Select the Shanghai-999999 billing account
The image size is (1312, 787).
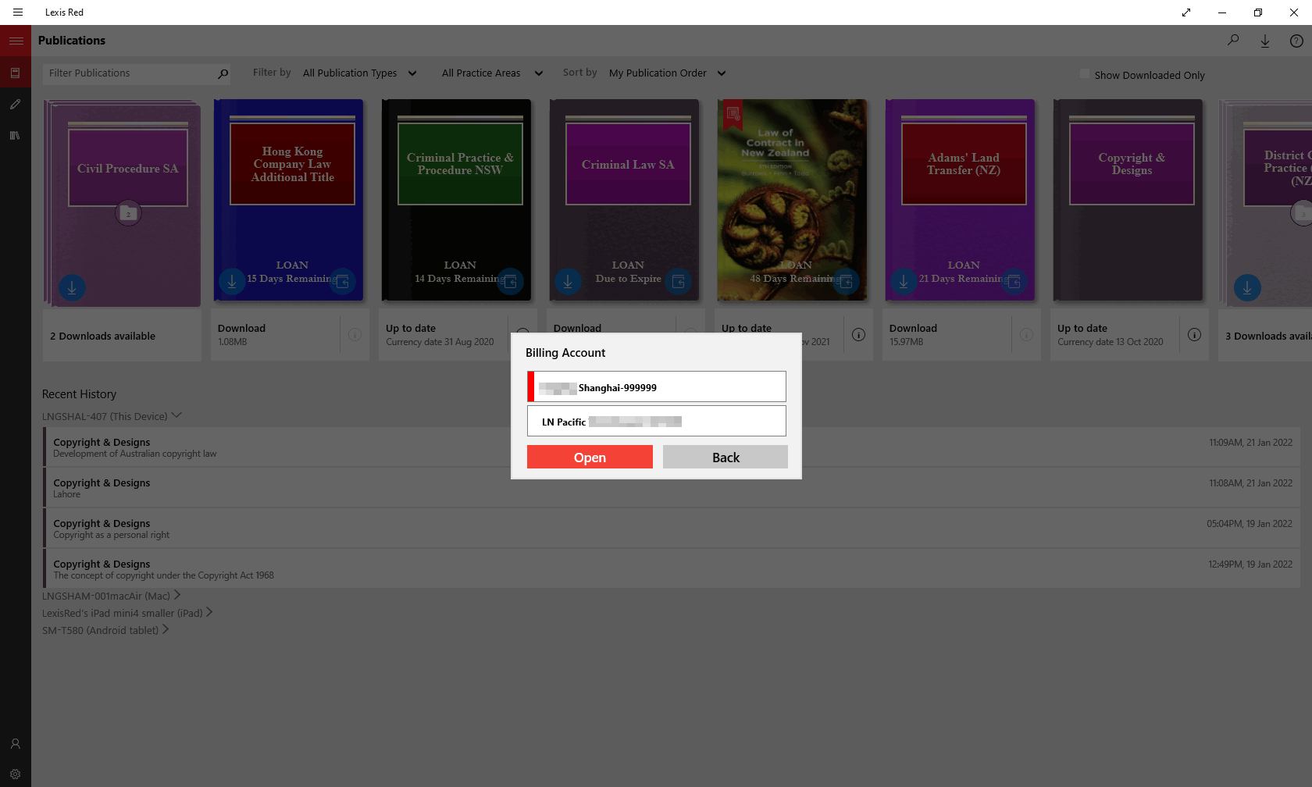click(656, 386)
